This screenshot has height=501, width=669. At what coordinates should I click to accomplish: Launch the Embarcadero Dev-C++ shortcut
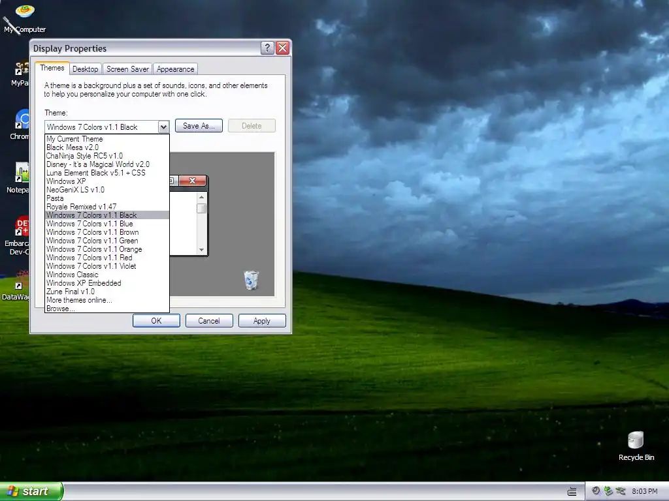coord(18,236)
